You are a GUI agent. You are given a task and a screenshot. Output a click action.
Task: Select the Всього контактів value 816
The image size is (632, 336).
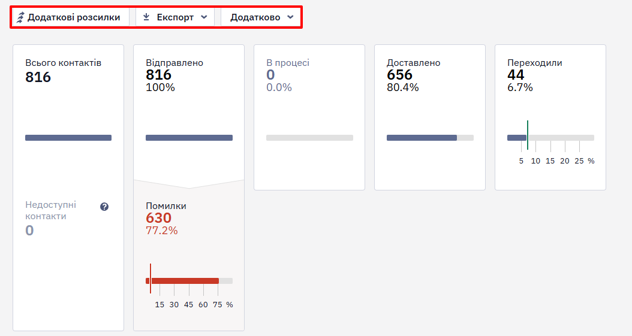coord(38,77)
